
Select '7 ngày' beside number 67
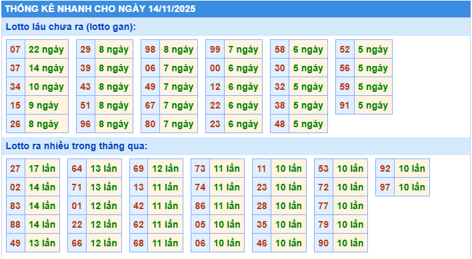tap(179, 105)
